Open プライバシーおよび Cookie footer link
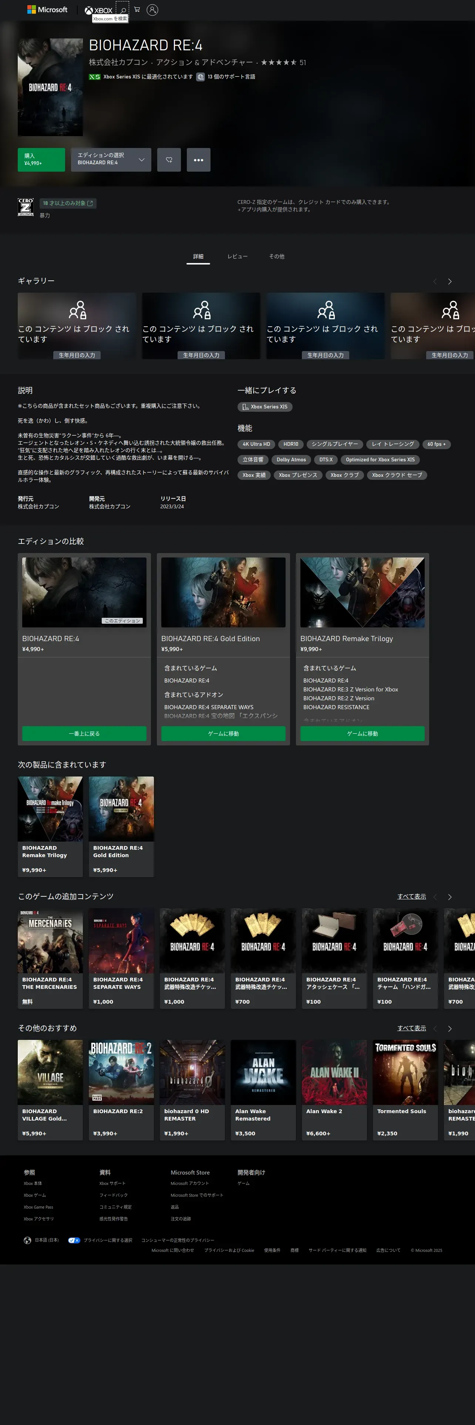 [x=229, y=1250]
